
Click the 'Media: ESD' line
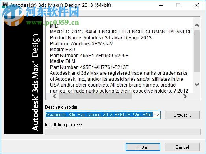63,50
